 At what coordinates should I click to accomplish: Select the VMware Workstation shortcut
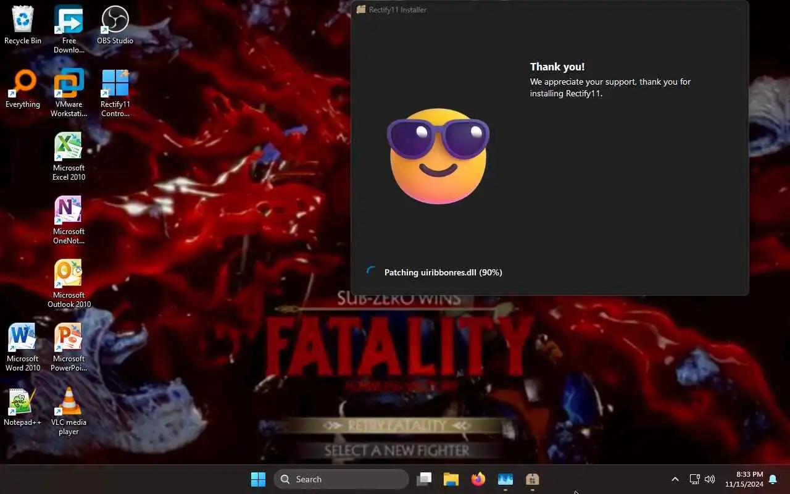click(x=69, y=93)
